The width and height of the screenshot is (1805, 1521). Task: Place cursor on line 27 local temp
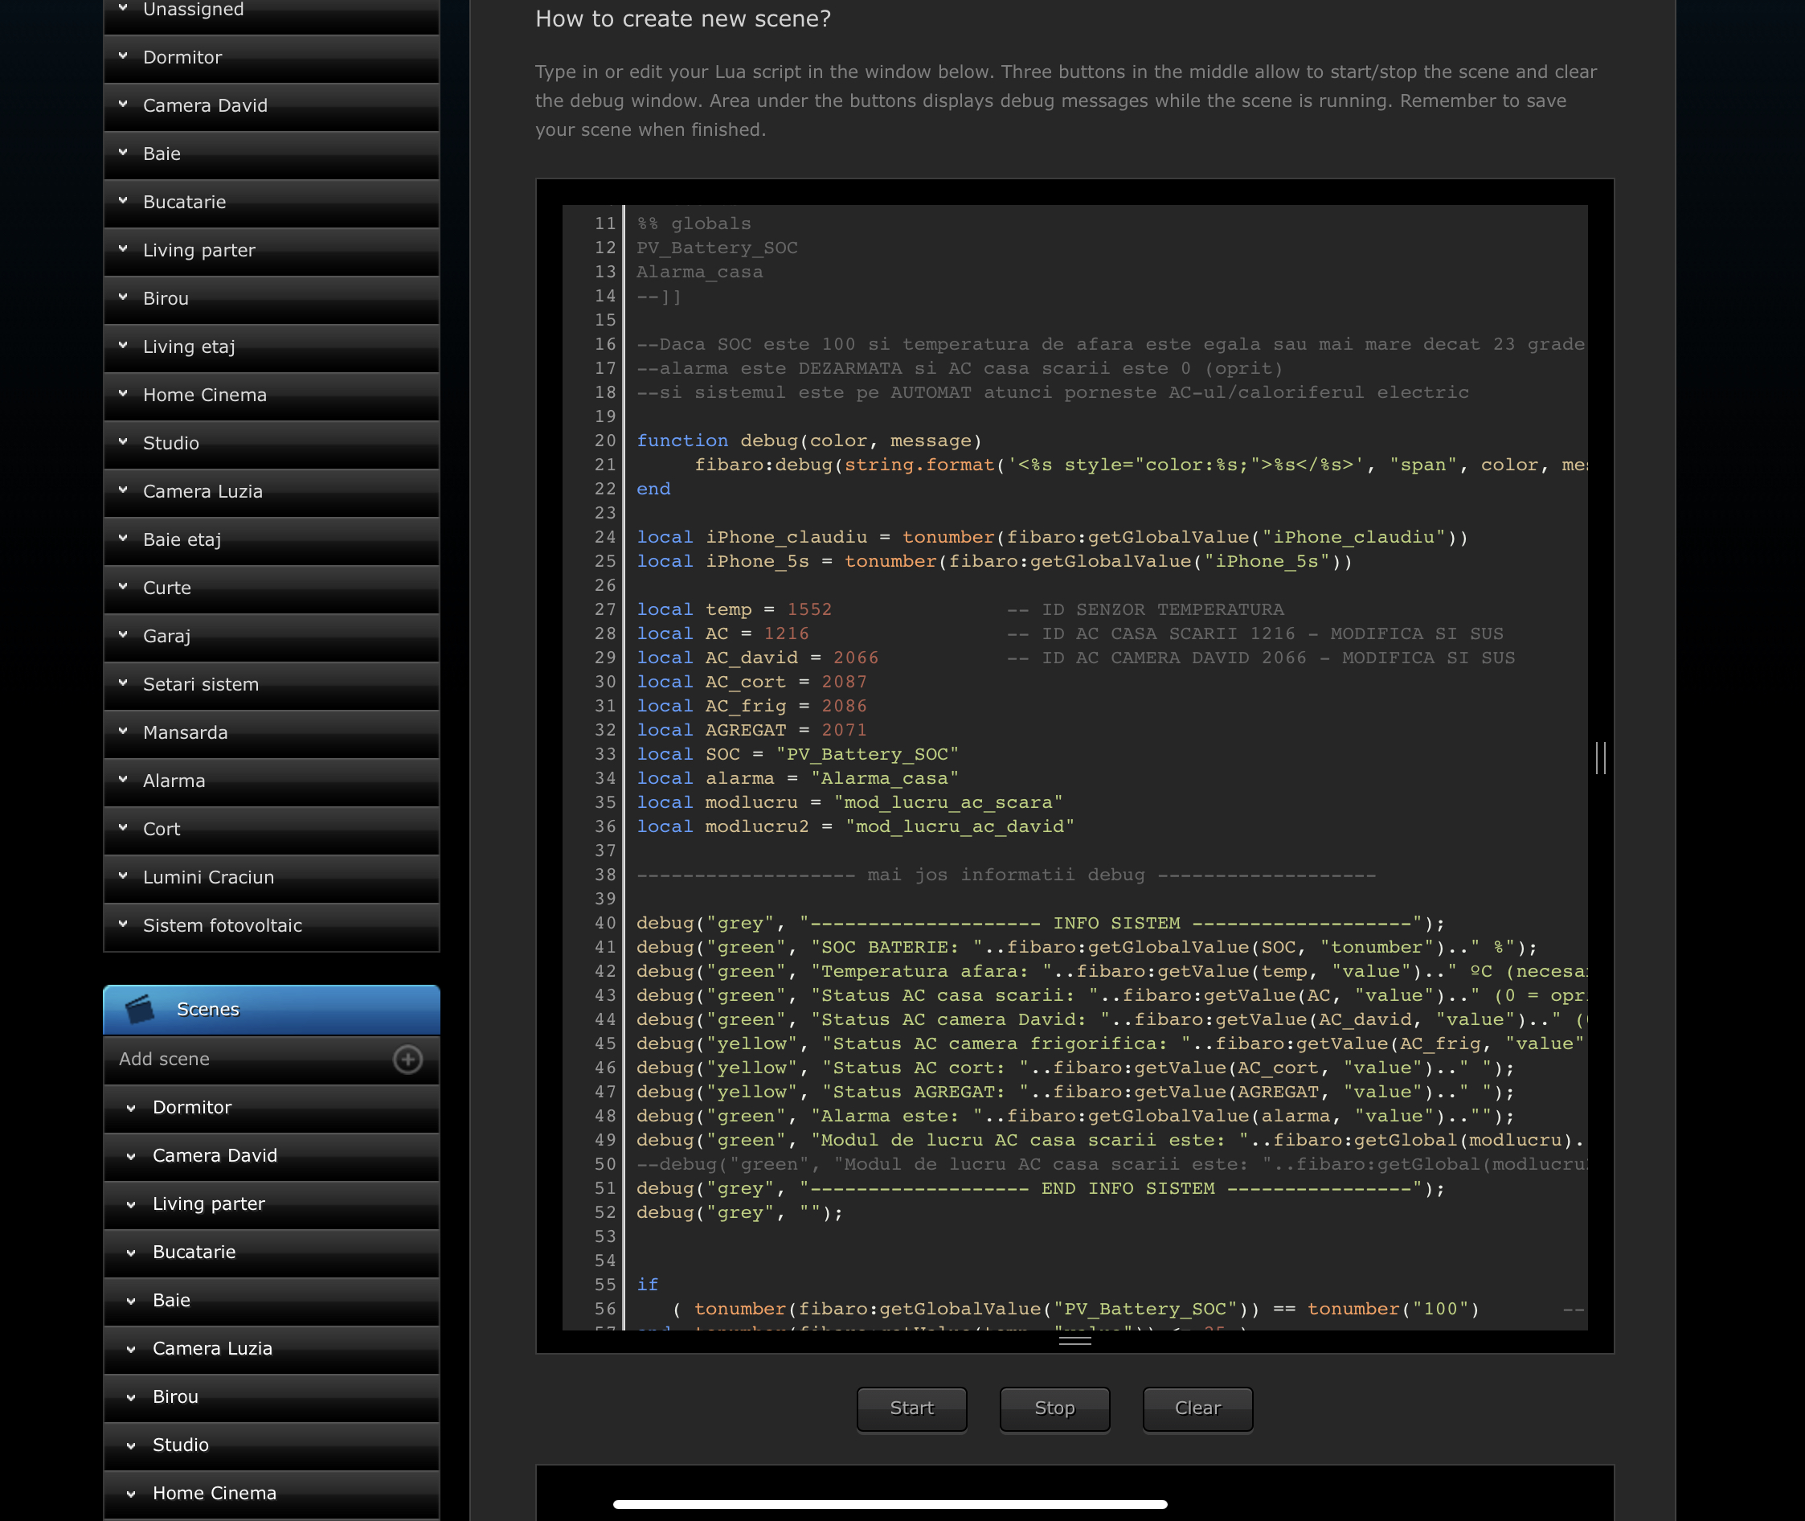[735, 609]
